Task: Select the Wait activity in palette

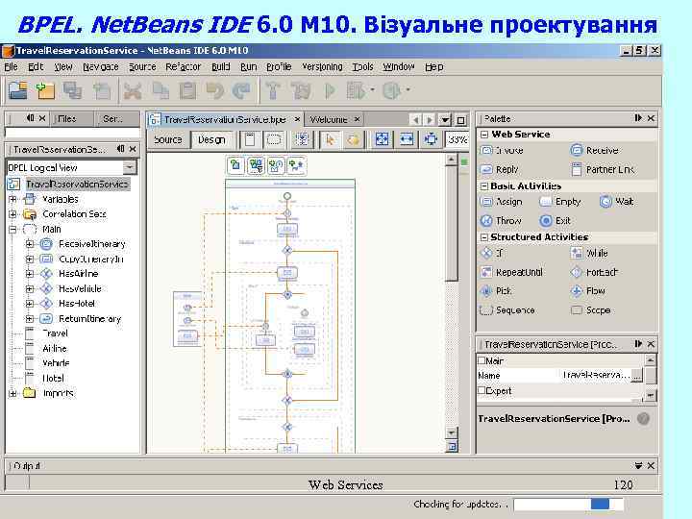Action: point(616,202)
